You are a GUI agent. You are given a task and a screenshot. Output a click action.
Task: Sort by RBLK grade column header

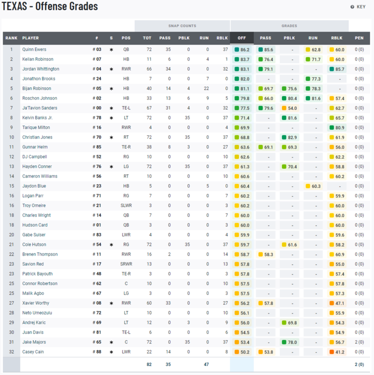336,38
